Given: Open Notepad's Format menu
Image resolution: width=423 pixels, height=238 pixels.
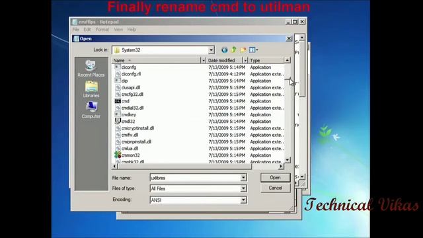Looking at the screenshot, I should (x=102, y=29).
